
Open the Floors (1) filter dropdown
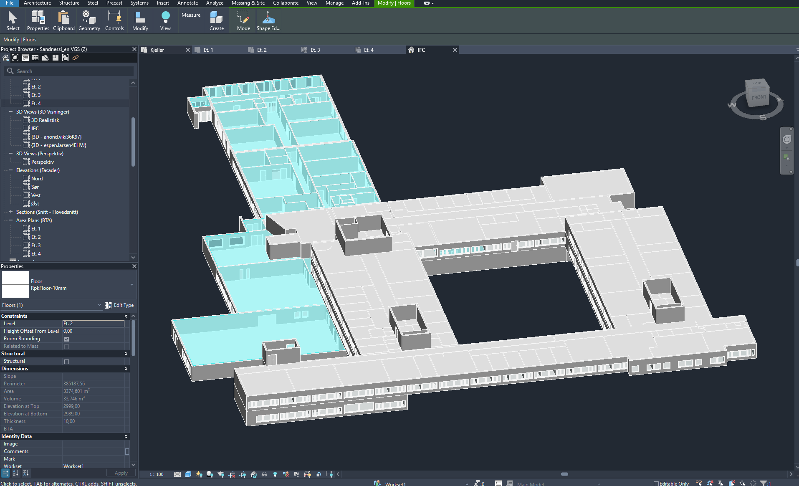pyautogui.click(x=99, y=305)
